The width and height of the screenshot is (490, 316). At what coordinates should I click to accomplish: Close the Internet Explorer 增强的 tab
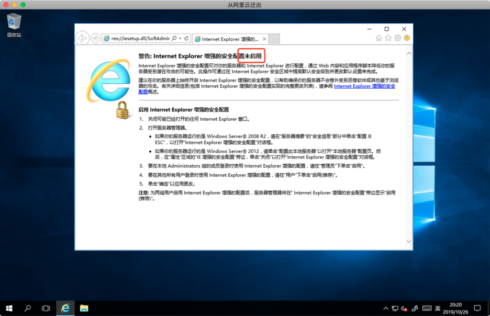264,39
